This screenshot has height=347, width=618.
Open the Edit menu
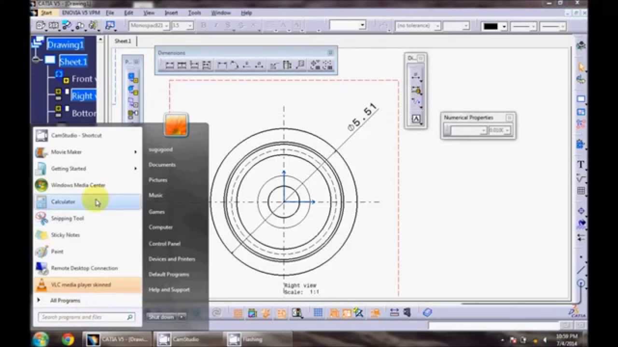click(128, 13)
